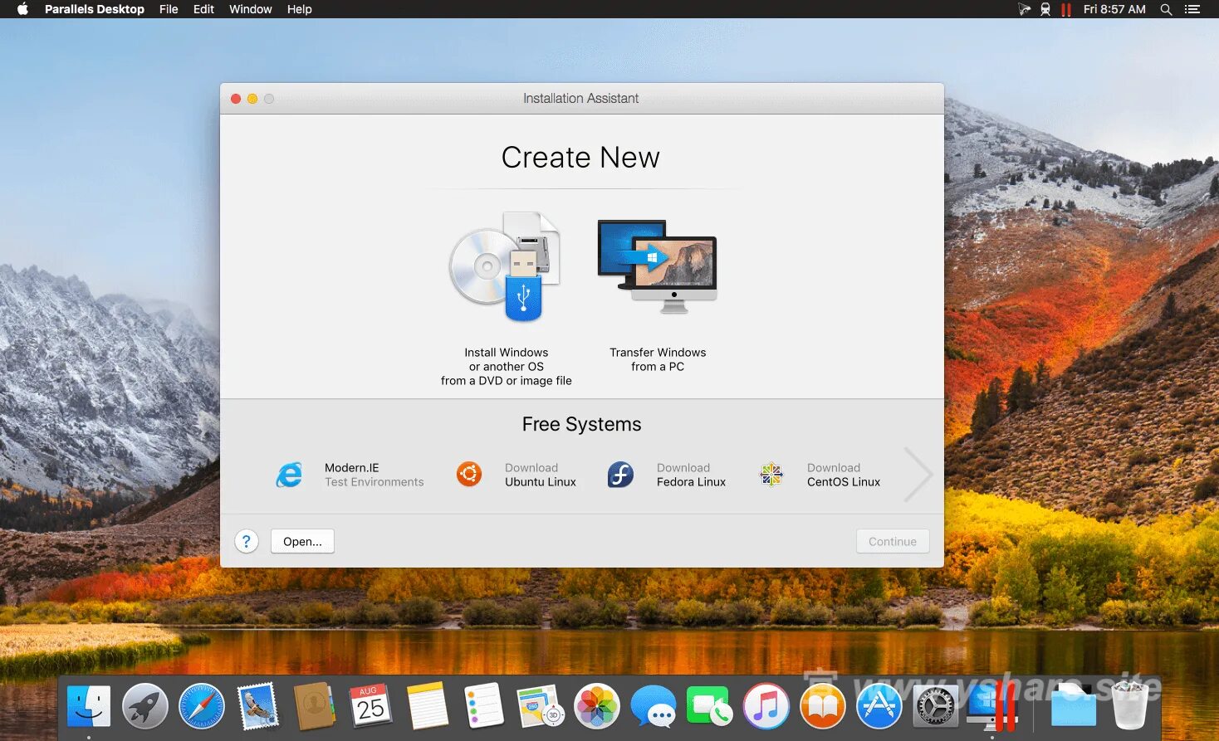Viewport: 1219px width, 741px height.
Task: Click the Parallels alert icon in menu bar
Action: [x=1066, y=9]
